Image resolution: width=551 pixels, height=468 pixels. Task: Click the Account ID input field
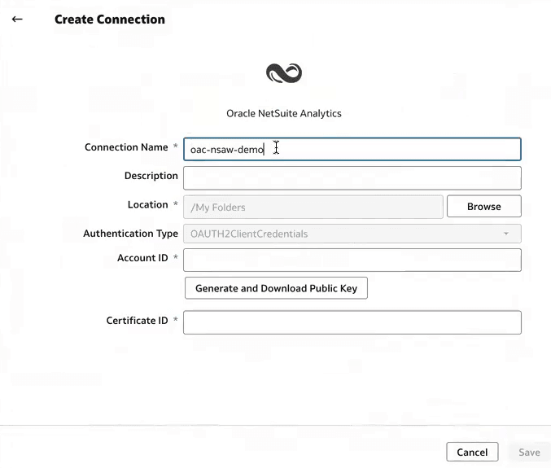click(x=352, y=260)
